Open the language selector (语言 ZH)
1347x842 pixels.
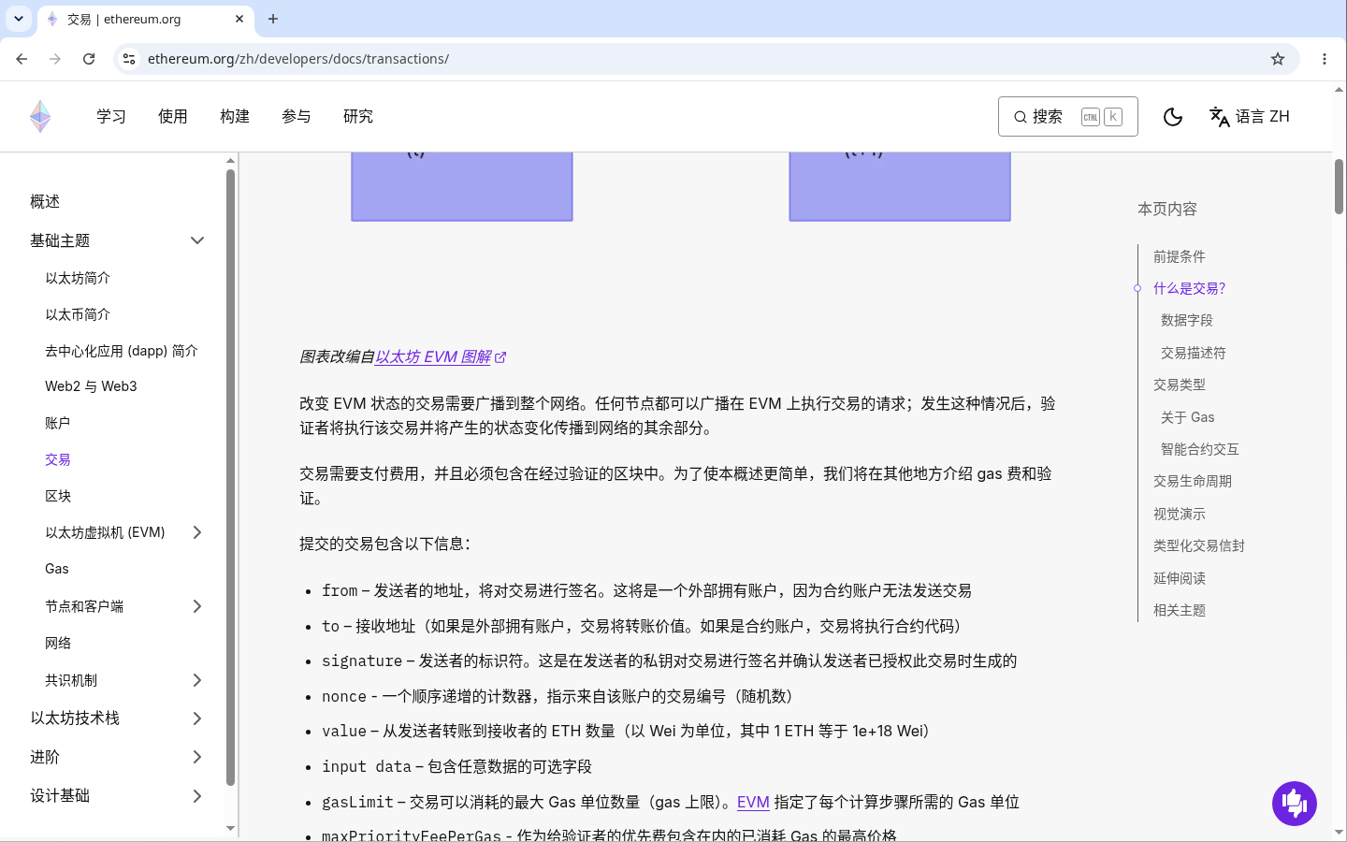(x=1250, y=116)
